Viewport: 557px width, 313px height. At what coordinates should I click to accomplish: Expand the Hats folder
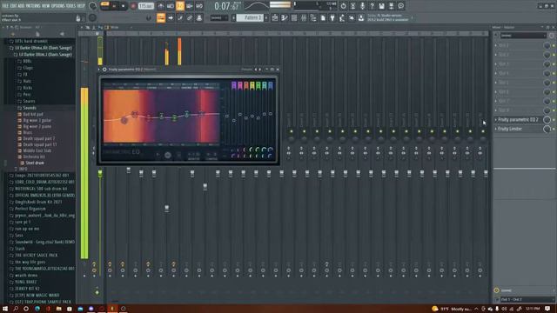pyautogui.click(x=27, y=81)
